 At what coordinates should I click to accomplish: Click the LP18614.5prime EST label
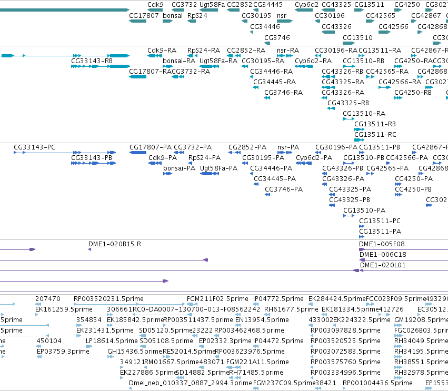point(112,340)
